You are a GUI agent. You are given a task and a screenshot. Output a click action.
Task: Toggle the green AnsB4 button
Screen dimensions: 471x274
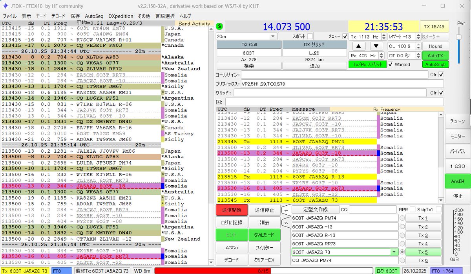[457, 181]
